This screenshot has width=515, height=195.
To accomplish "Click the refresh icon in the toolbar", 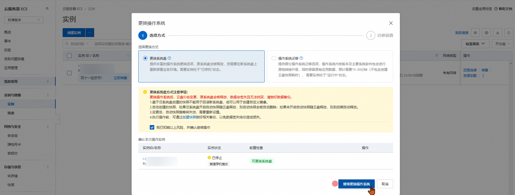I will 509,33.
